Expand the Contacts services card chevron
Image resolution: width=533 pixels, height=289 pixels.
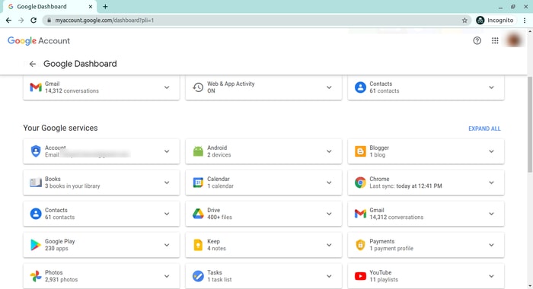click(x=167, y=214)
